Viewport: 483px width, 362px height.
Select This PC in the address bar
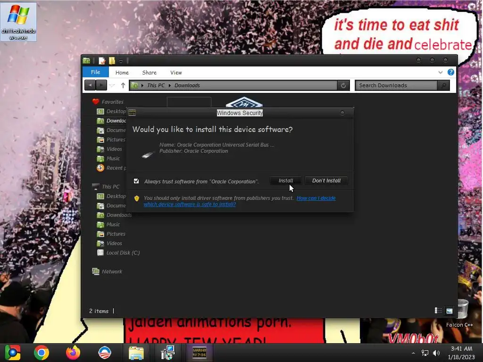pyautogui.click(x=156, y=86)
